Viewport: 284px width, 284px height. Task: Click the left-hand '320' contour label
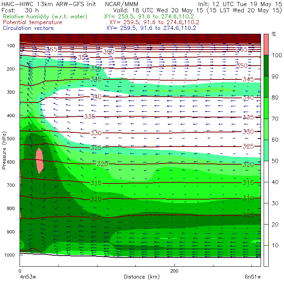point(102,164)
